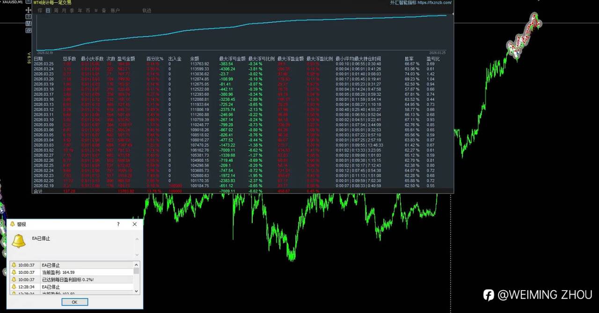Click the -4306.24 floating loss value
599x313 pixels.
[229, 69]
